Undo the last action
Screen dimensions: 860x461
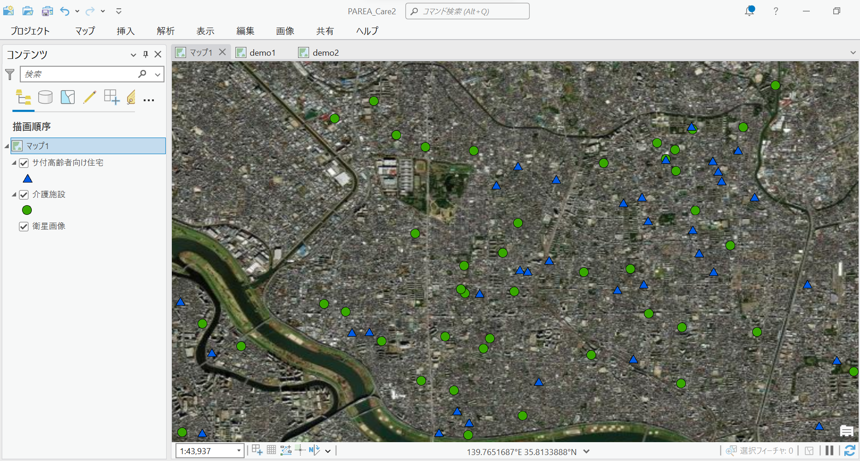point(65,11)
